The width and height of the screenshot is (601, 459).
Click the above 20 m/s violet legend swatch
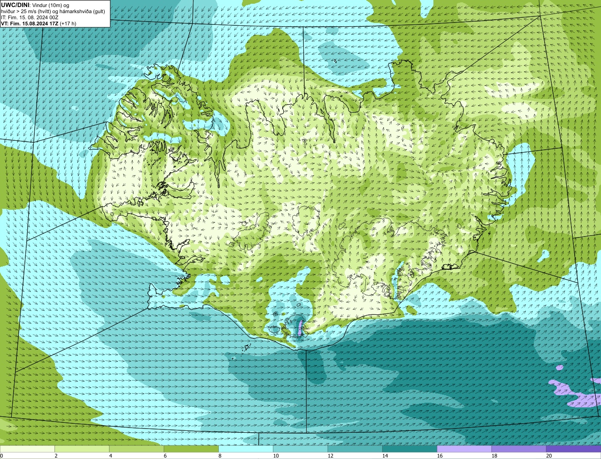(x=574, y=449)
